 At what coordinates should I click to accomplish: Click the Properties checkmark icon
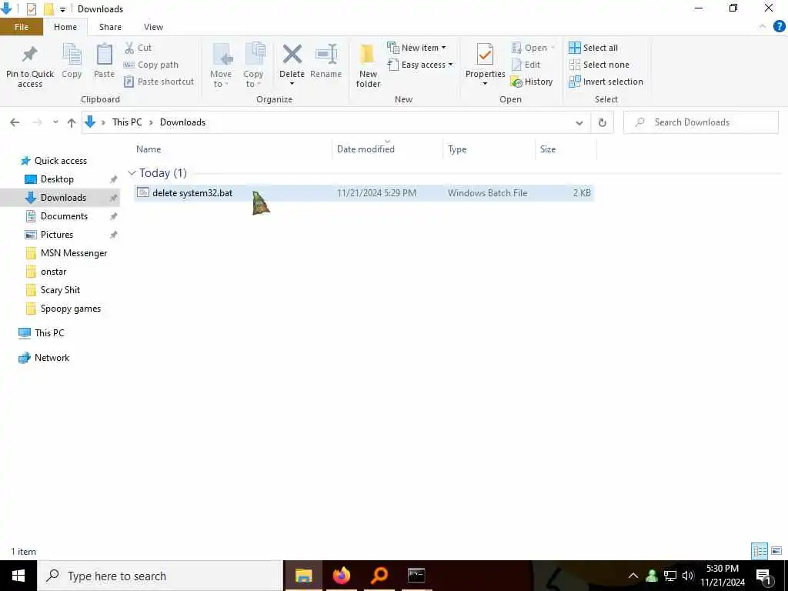485,55
